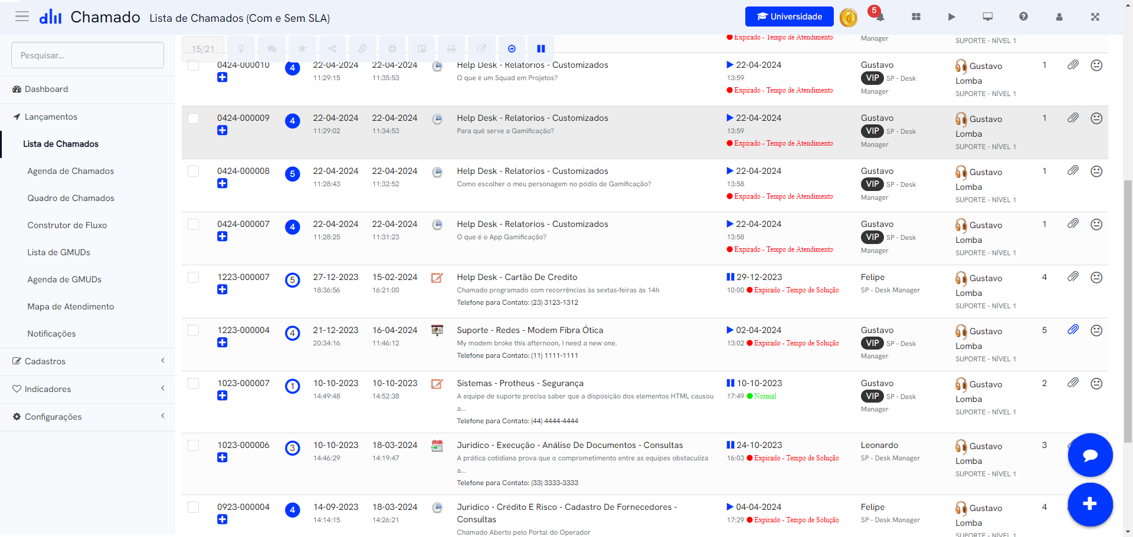Open the user profile icon
1133x537 pixels.
(1059, 17)
